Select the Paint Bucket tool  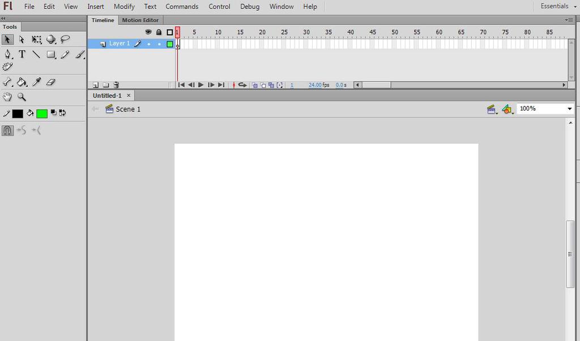(22, 82)
